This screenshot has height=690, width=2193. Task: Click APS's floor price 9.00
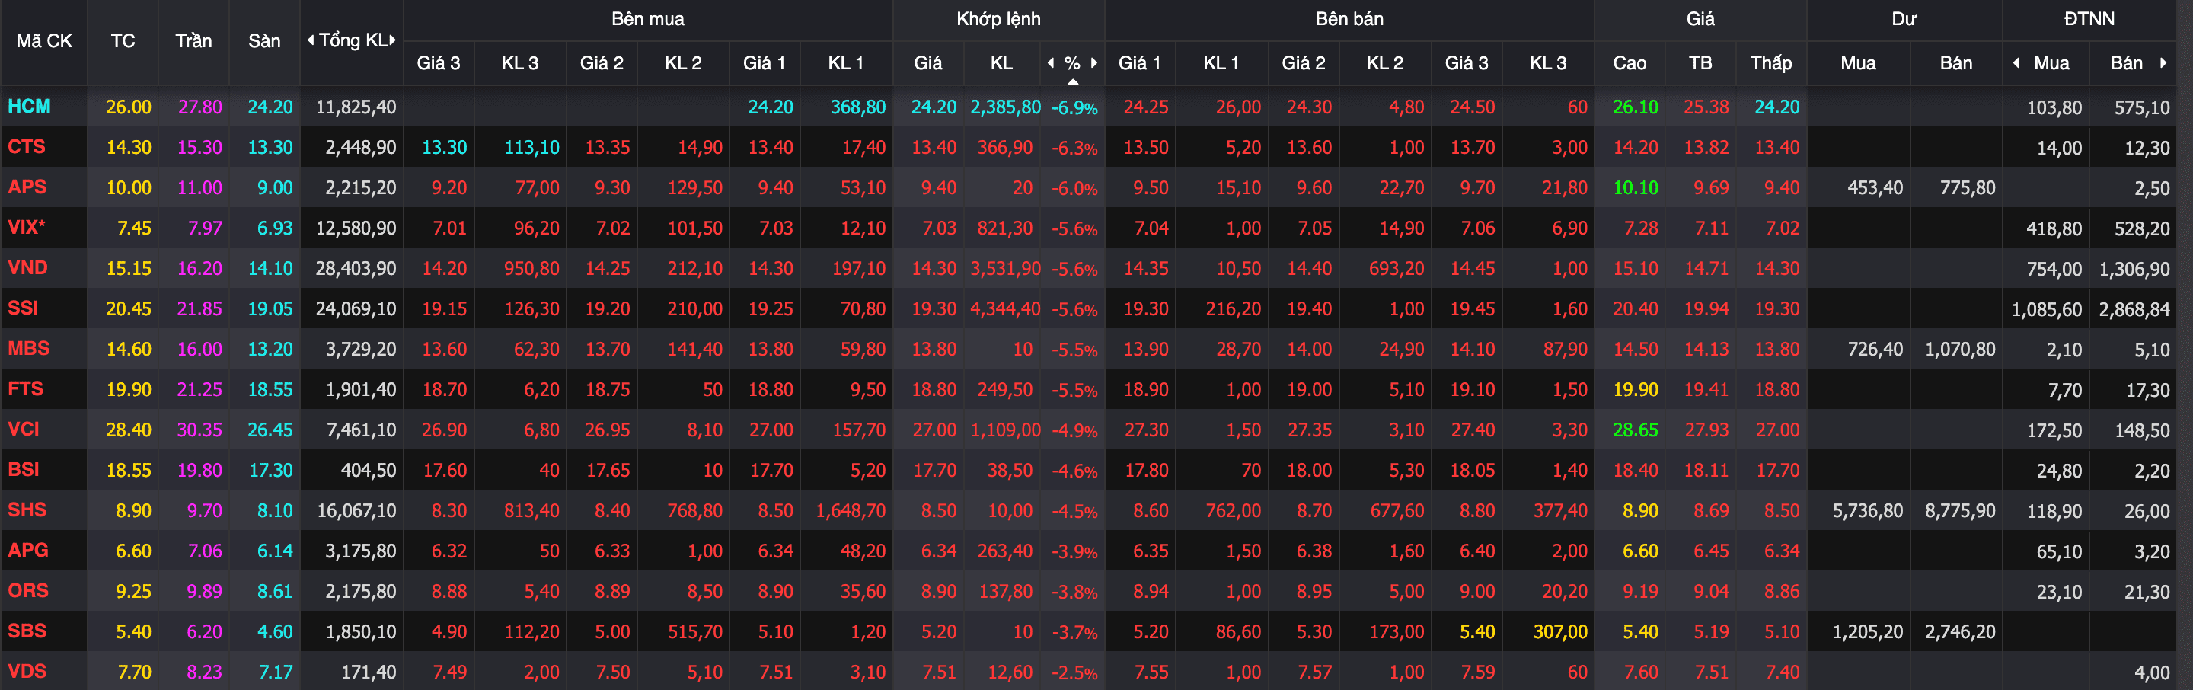coord(275,187)
